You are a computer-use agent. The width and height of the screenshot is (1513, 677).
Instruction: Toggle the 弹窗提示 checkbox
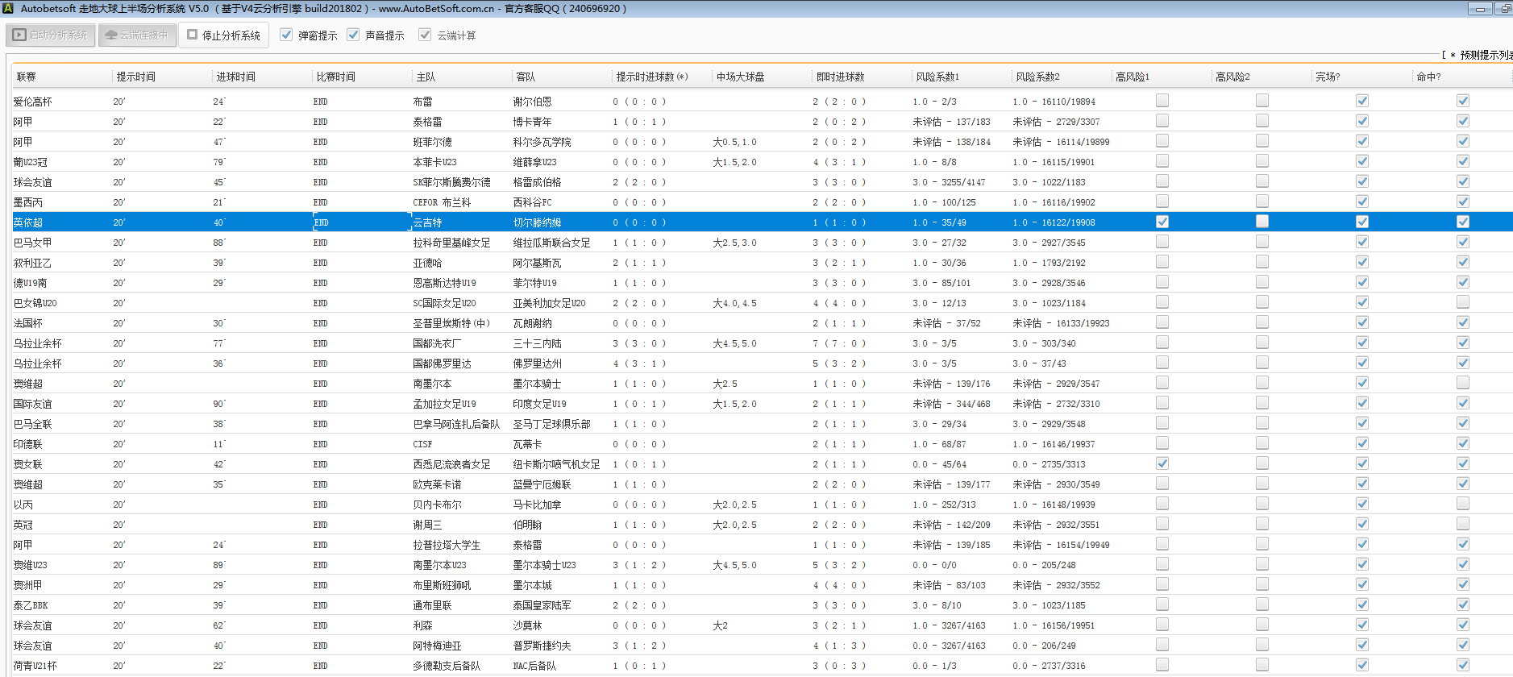click(x=286, y=35)
